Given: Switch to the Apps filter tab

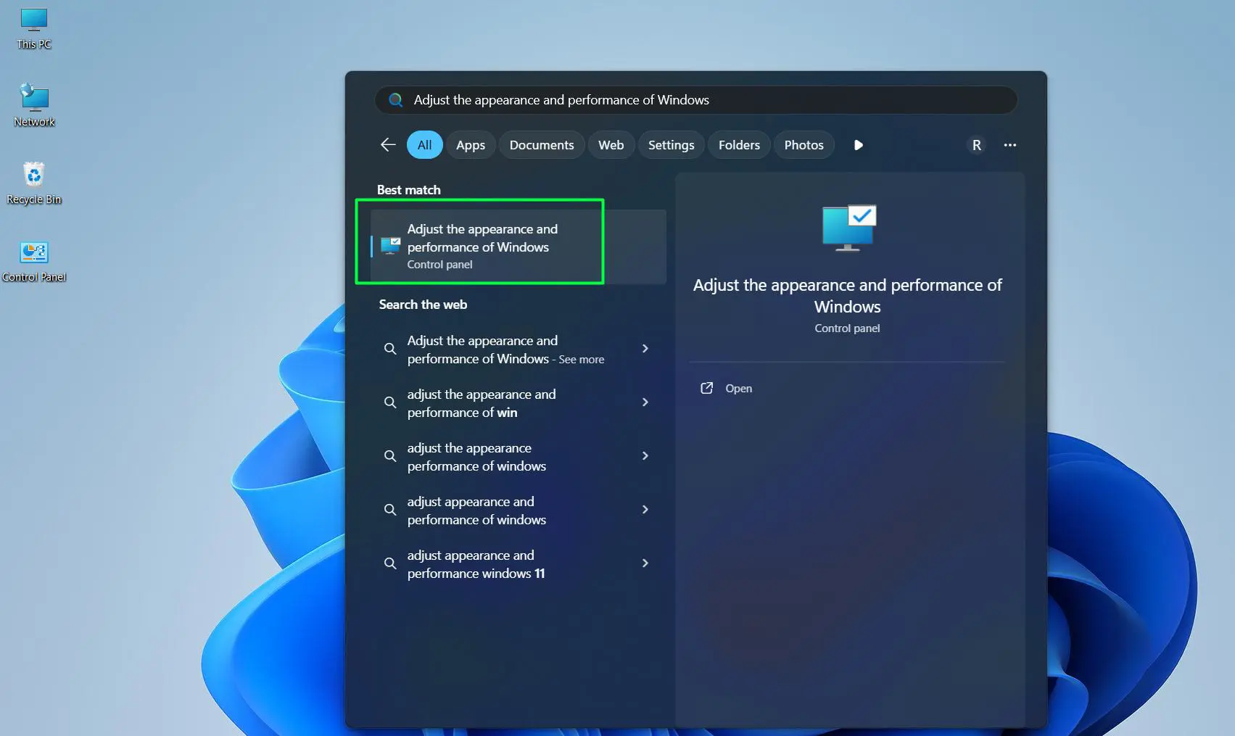Looking at the screenshot, I should click(x=470, y=144).
